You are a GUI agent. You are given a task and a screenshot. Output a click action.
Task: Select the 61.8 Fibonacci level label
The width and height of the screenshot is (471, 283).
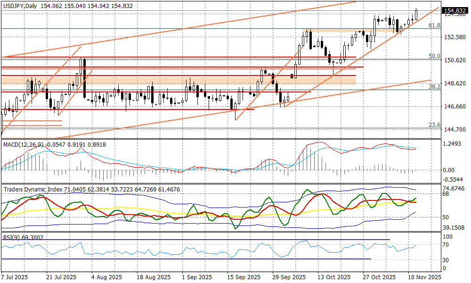click(x=434, y=25)
